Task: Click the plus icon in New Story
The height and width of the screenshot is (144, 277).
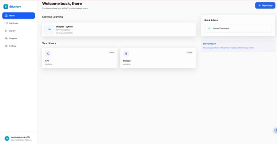Action: click(259, 5)
